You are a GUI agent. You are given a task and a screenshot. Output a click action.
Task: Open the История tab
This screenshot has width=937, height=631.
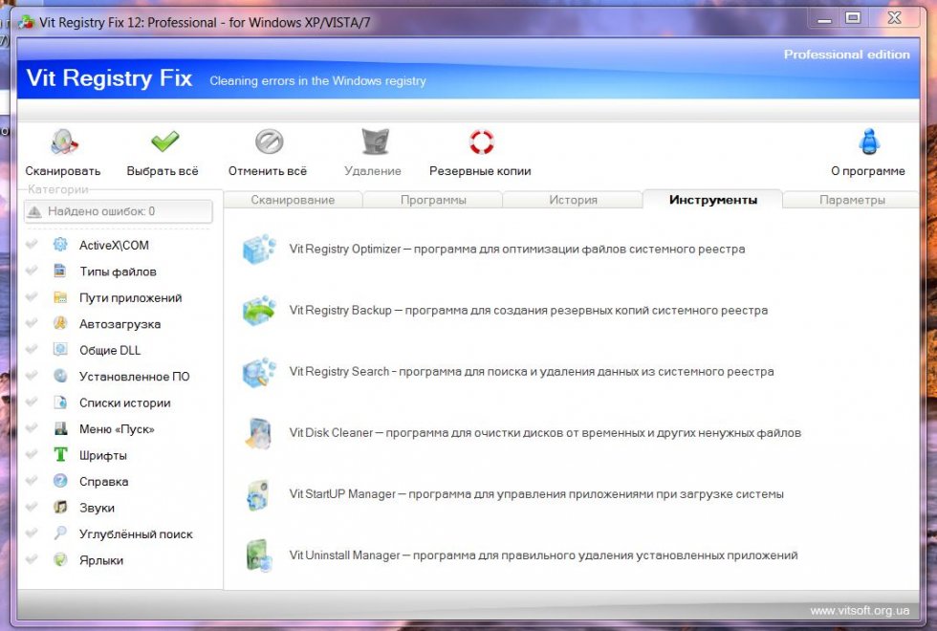coord(573,200)
